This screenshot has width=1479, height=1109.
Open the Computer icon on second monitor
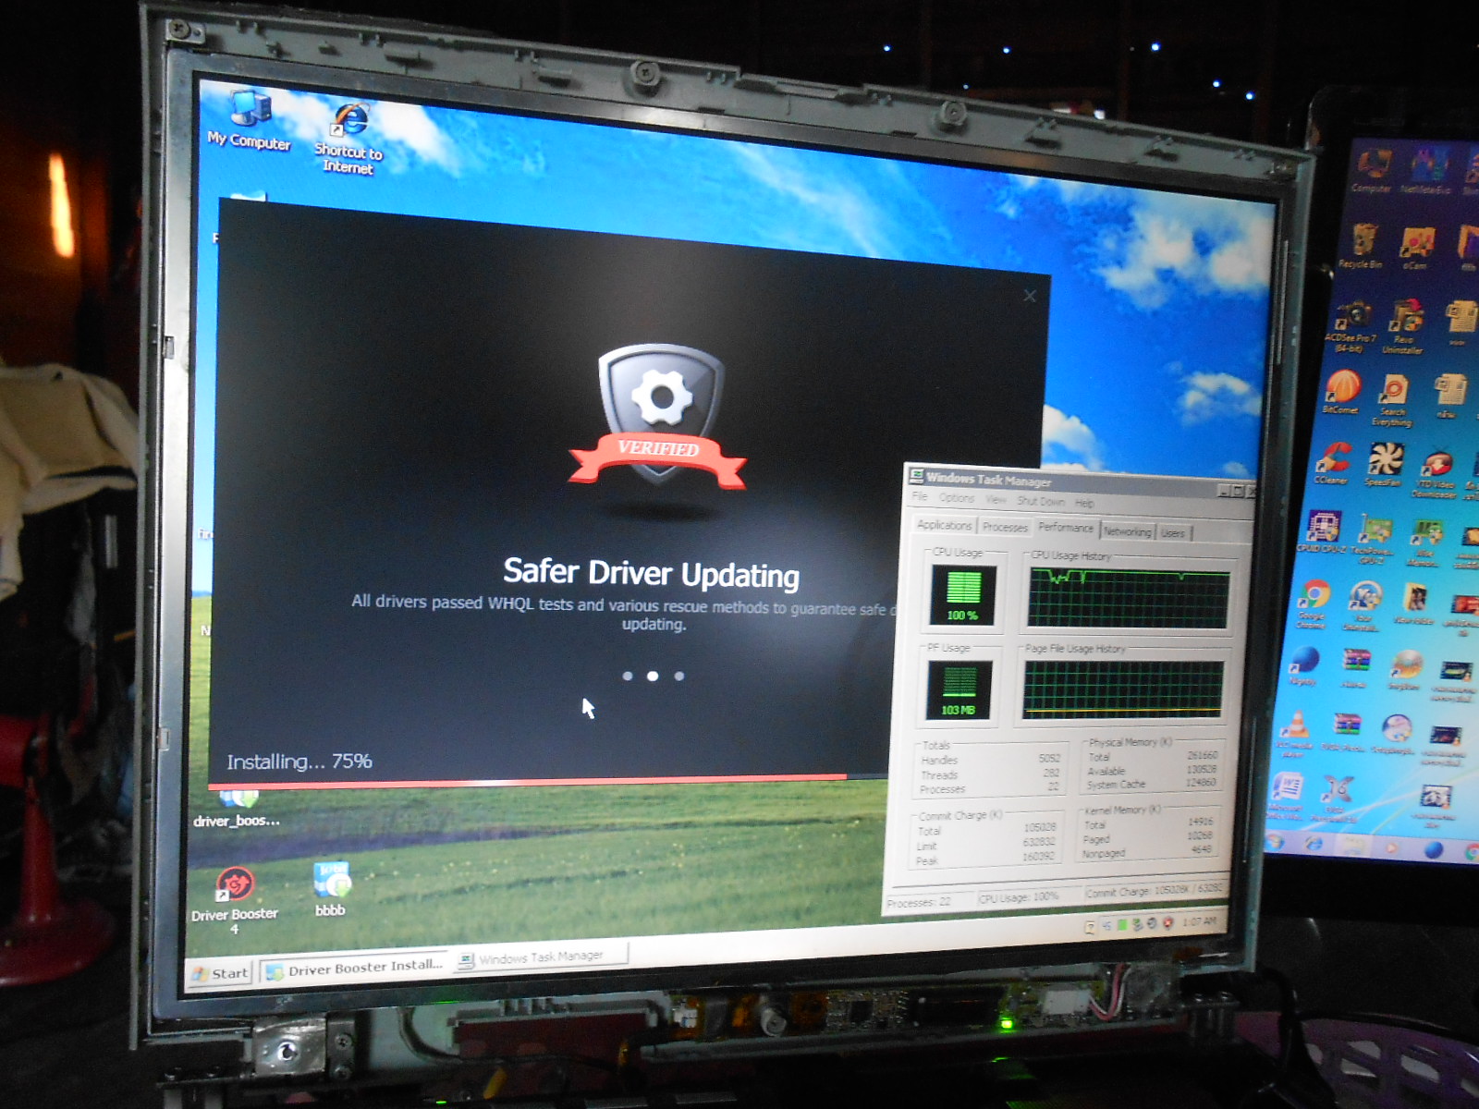pos(1372,169)
